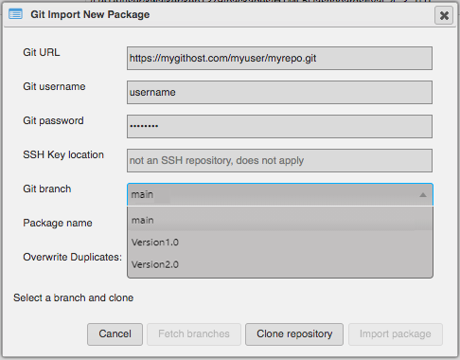
Task: Collapse the Git branch dropdown arrow
Action: pyautogui.click(x=423, y=195)
